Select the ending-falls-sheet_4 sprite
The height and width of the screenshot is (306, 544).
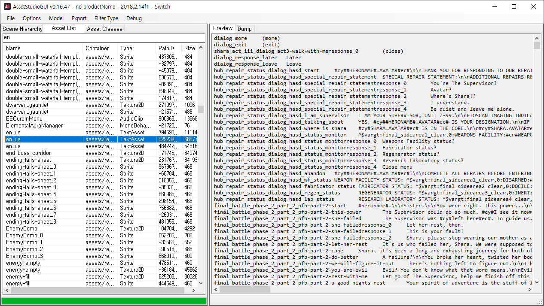click(101, 194)
